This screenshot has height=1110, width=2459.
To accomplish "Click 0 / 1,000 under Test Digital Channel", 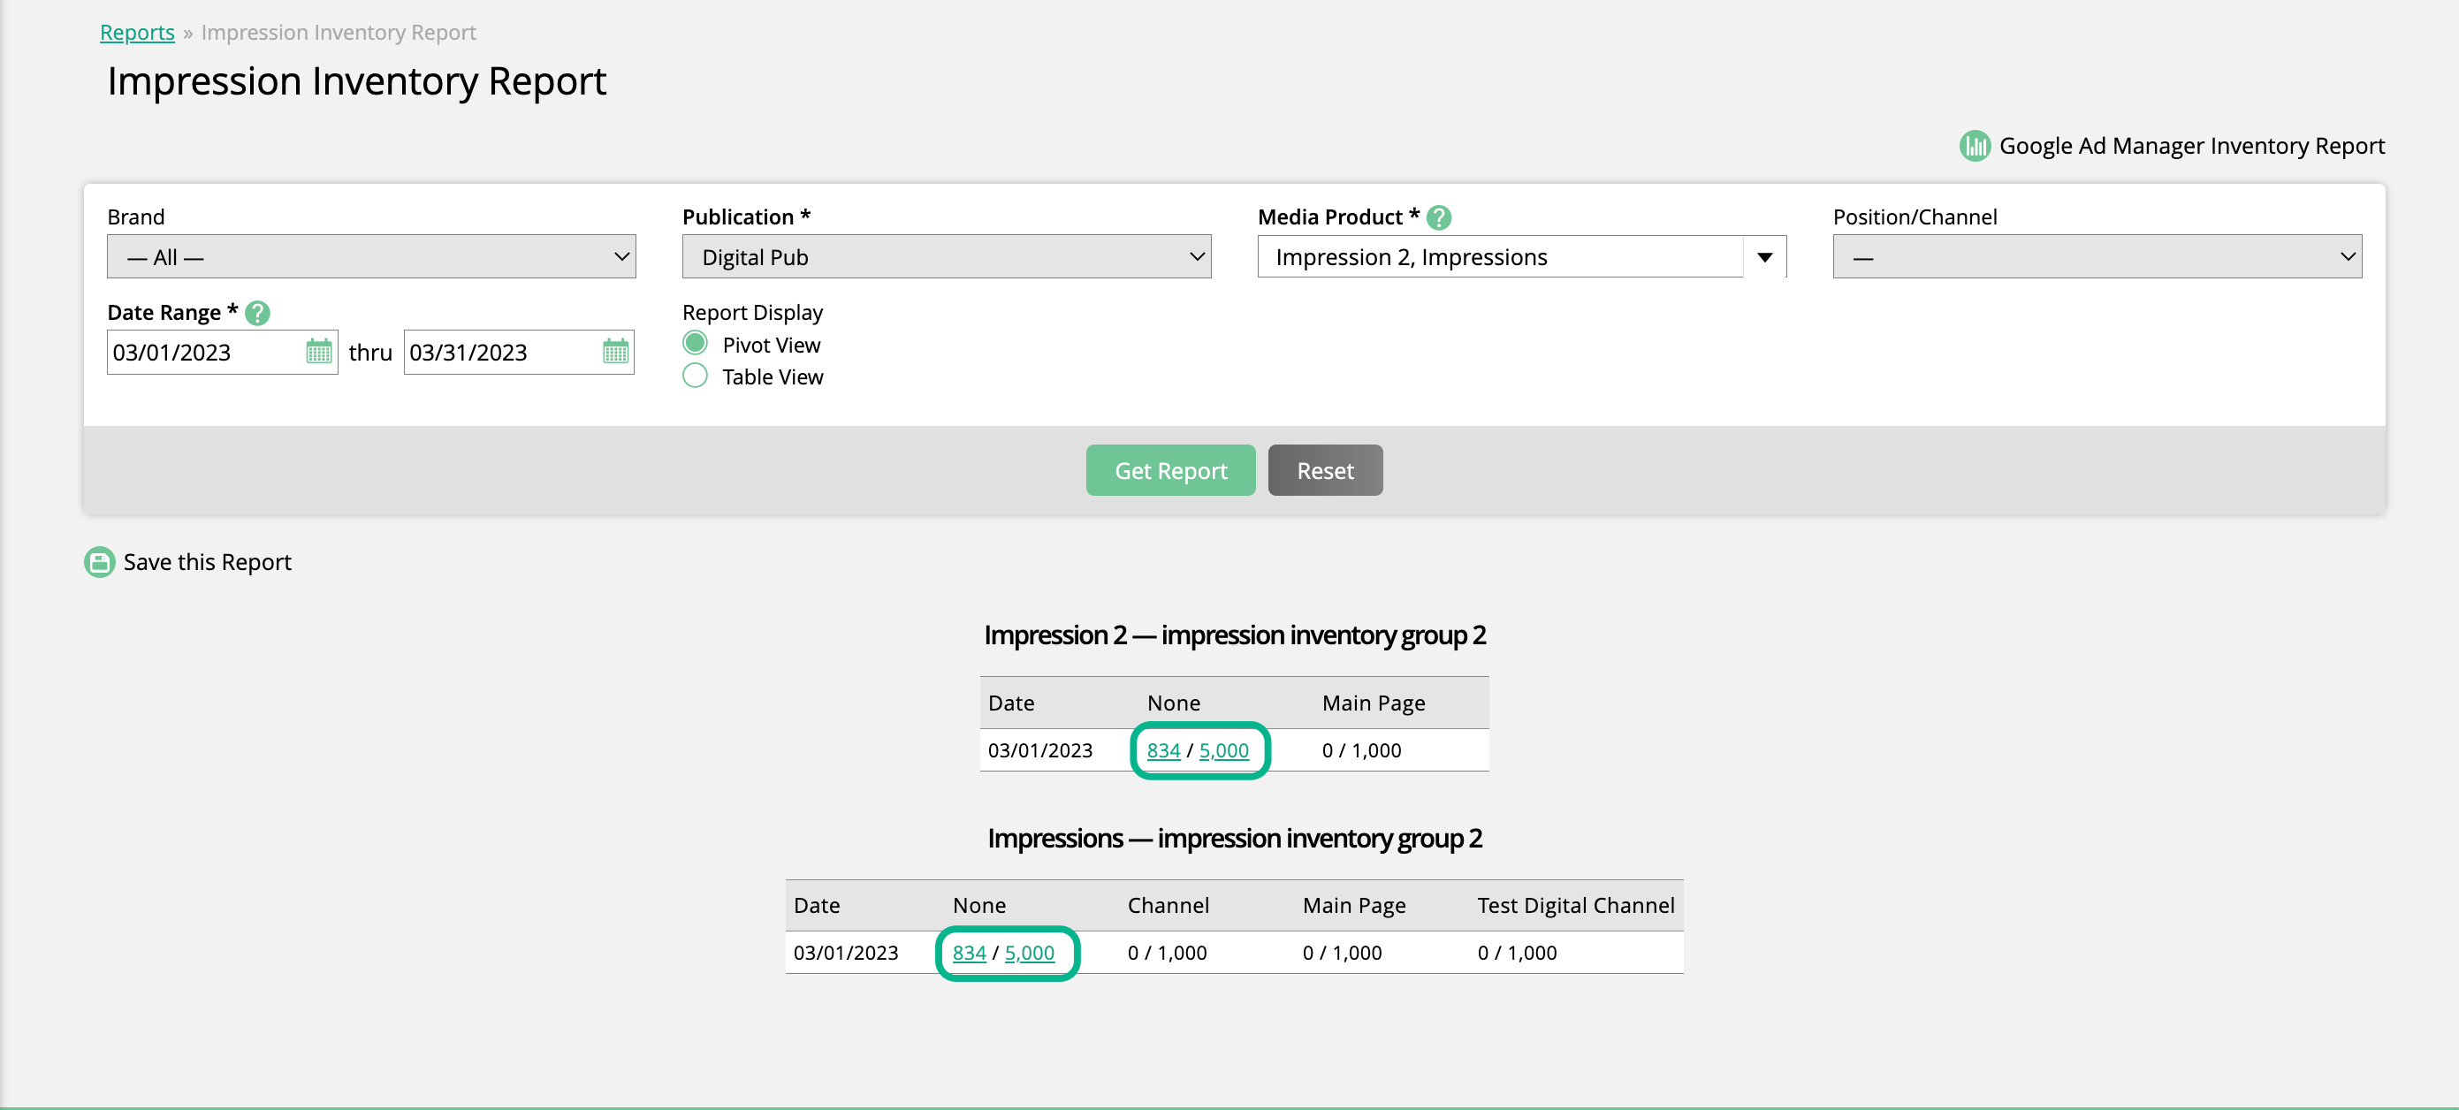I will point(1517,953).
